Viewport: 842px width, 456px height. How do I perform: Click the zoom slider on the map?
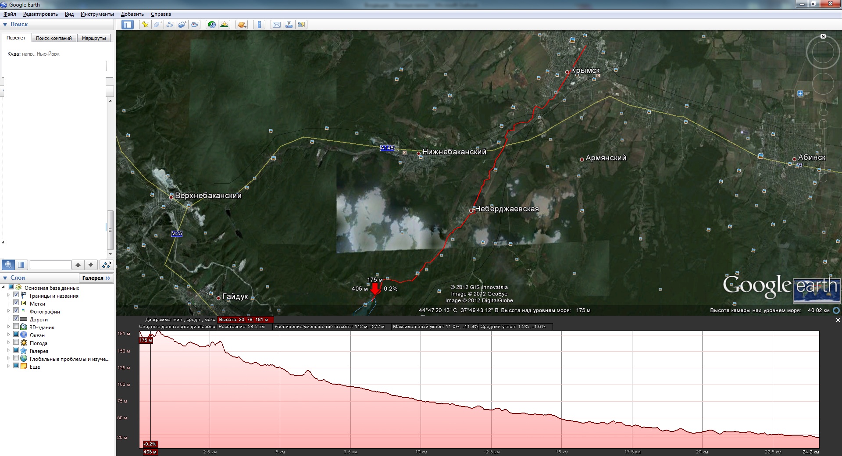[823, 151]
